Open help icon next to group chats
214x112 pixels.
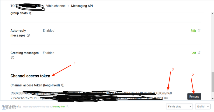click(31, 13)
